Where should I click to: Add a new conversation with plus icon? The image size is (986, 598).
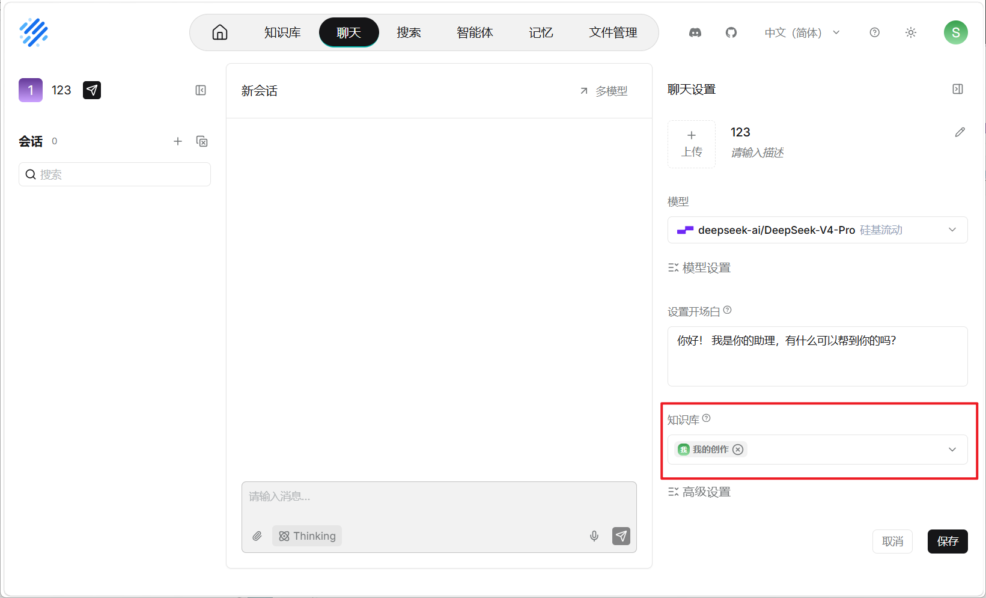(x=178, y=141)
